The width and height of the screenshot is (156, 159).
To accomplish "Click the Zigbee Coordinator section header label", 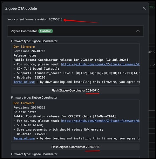I will pos(24,31).
